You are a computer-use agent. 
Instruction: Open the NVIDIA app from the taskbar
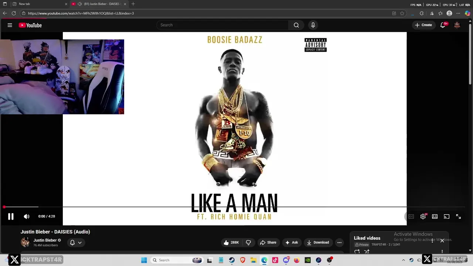tap(307, 260)
